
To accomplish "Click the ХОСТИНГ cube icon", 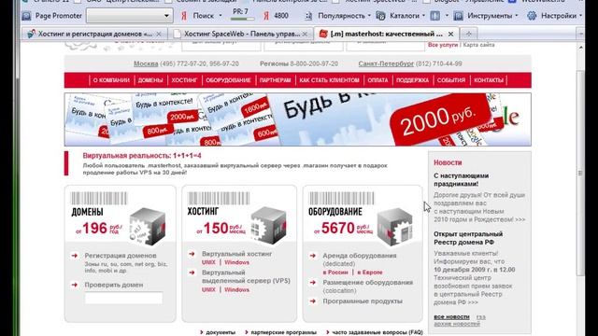I will pos(268,226).
